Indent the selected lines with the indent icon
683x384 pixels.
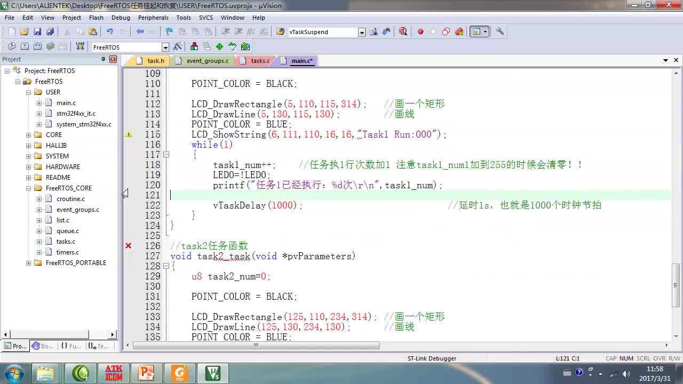point(225,32)
